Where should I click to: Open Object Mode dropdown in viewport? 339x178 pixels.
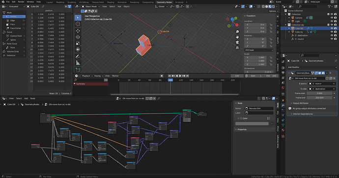pyautogui.click(x=91, y=6)
